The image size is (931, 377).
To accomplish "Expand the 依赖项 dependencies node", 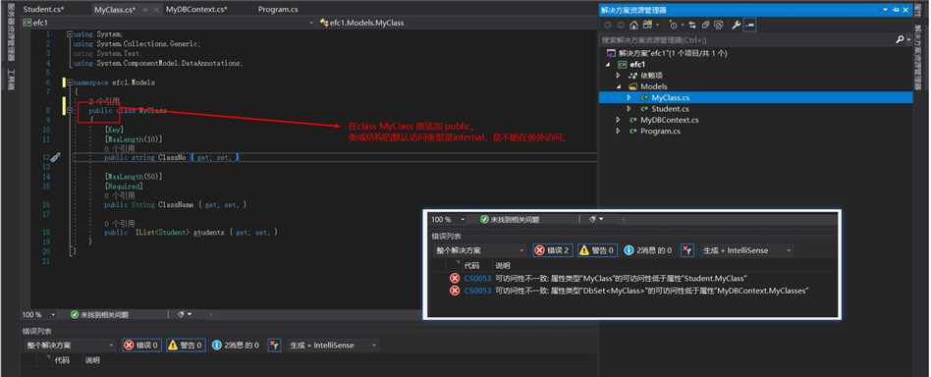I will tap(618, 76).
